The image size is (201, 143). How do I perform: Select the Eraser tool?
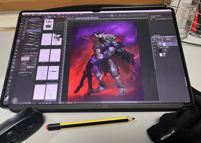15,57
